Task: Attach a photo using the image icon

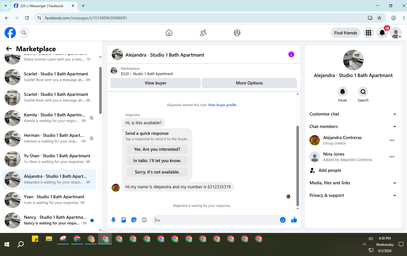Action: 124,220
